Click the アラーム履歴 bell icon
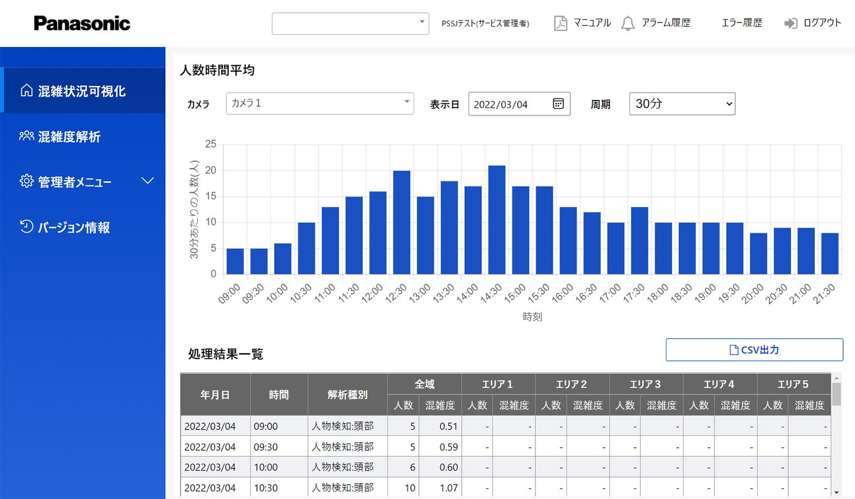855x499 pixels. coord(628,23)
